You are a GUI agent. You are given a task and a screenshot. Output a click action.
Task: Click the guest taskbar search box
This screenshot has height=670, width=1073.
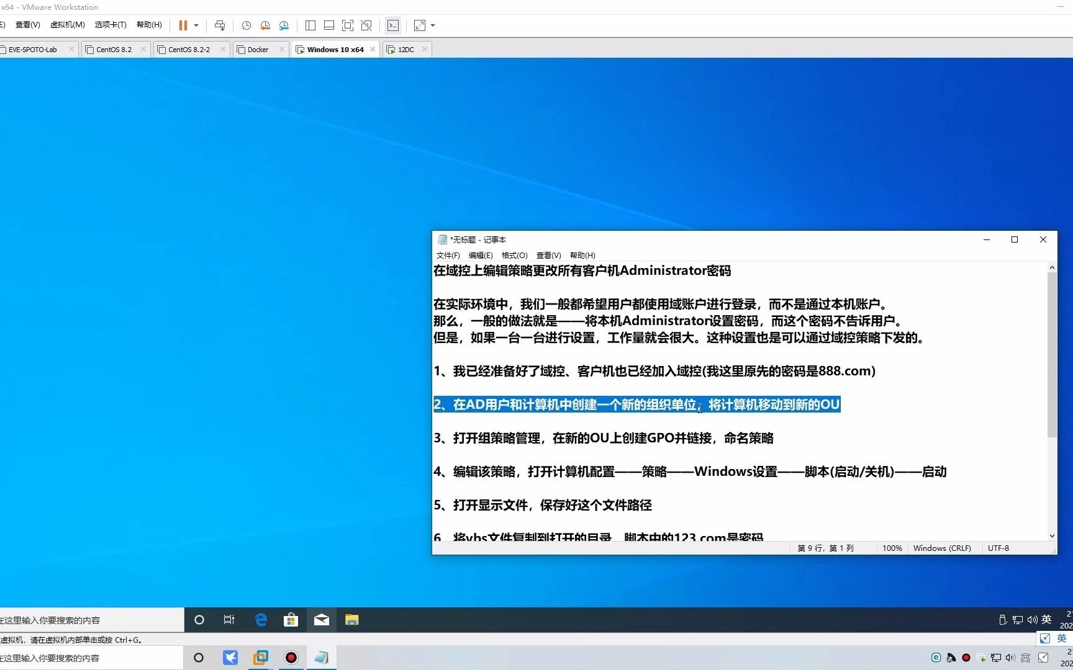pos(92,620)
